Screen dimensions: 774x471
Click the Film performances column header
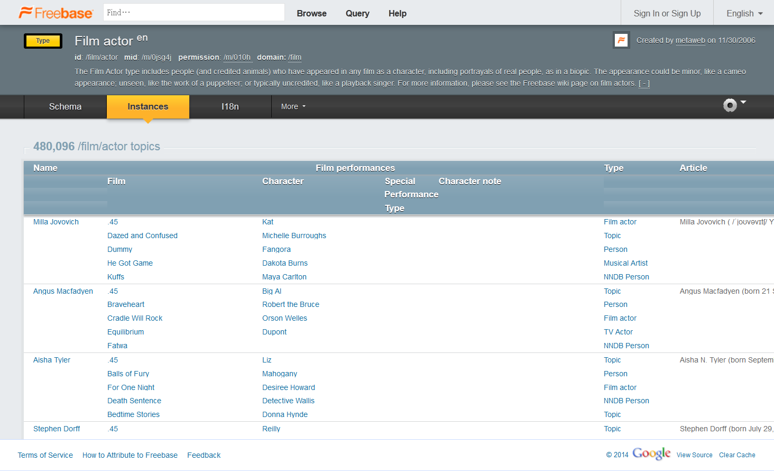tap(355, 168)
